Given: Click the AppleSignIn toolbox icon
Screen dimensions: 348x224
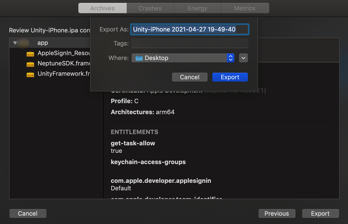Looking at the screenshot, I should tap(30, 54).
